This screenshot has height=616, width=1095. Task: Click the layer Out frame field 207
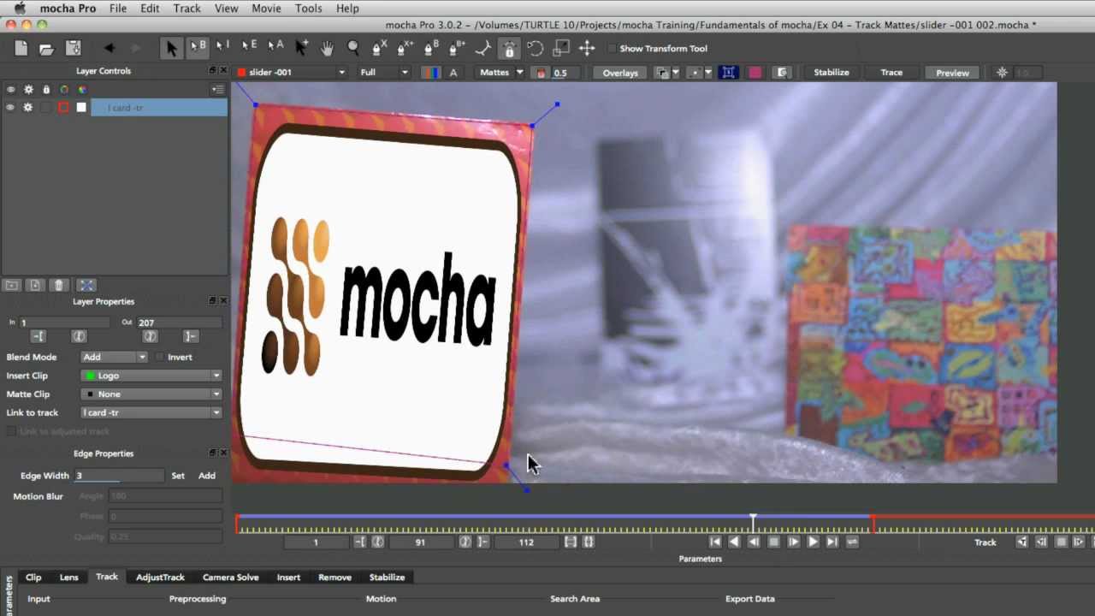(x=180, y=323)
